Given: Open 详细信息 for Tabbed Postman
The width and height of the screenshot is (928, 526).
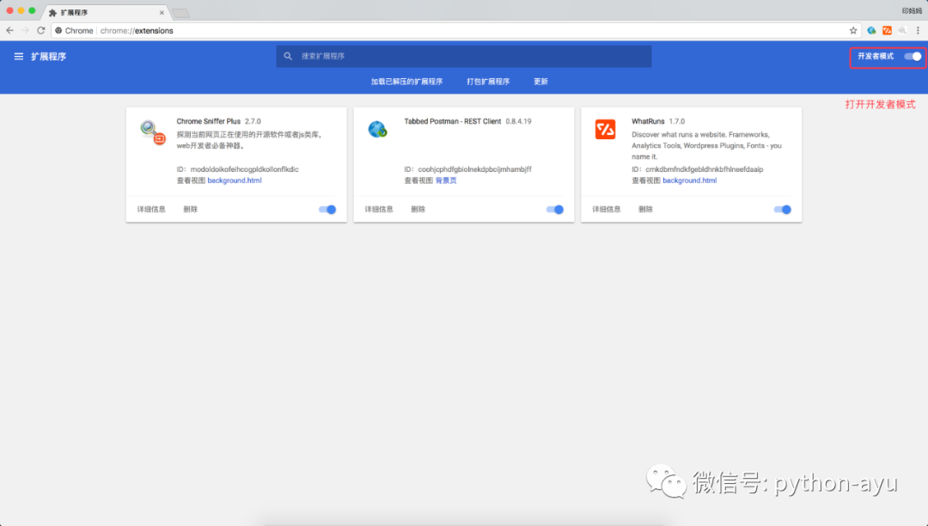Looking at the screenshot, I should point(379,210).
